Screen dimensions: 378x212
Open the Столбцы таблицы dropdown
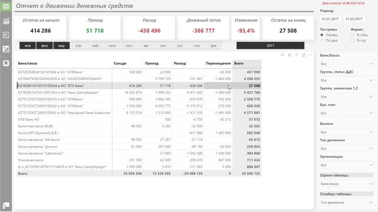[x=347, y=203]
